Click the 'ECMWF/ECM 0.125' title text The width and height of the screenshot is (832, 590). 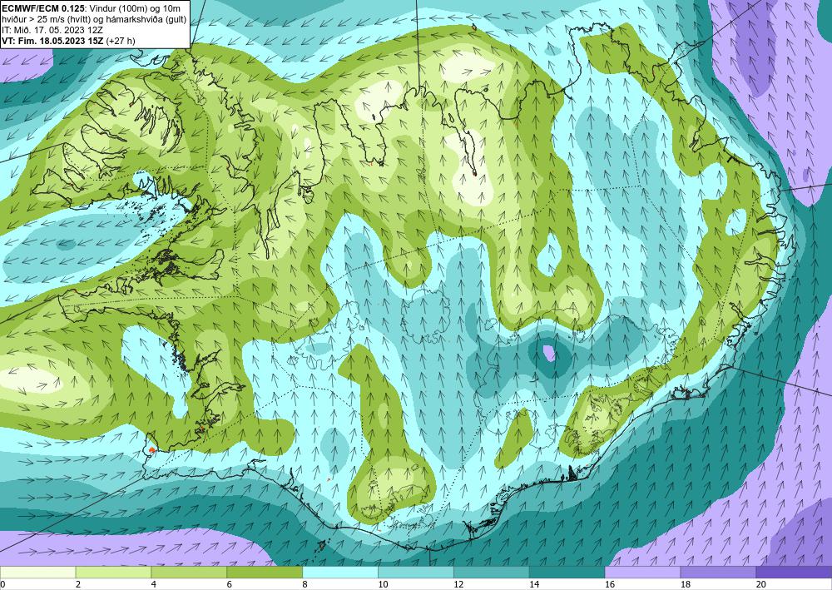pos(43,8)
